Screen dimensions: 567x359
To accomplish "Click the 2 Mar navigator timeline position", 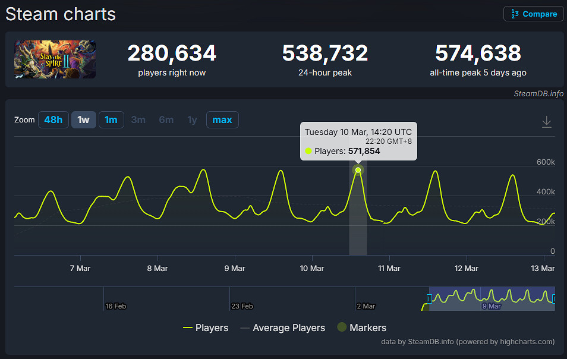I will pyautogui.click(x=366, y=306).
